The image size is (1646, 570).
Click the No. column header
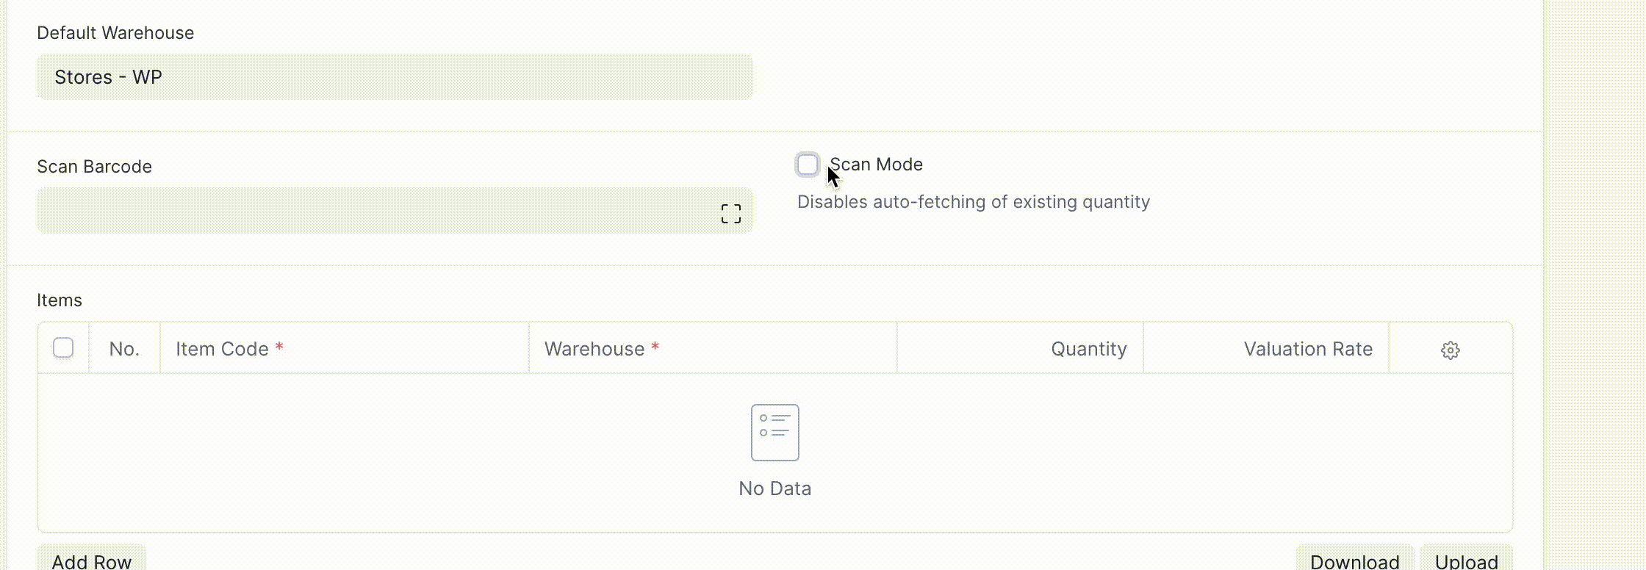[124, 349]
